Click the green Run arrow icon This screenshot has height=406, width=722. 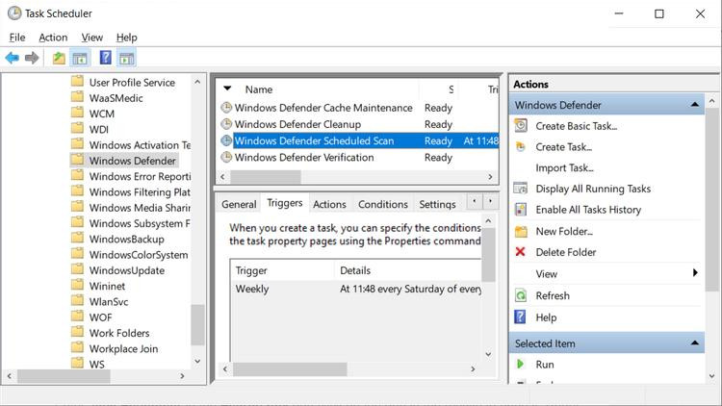tap(521, 365)
